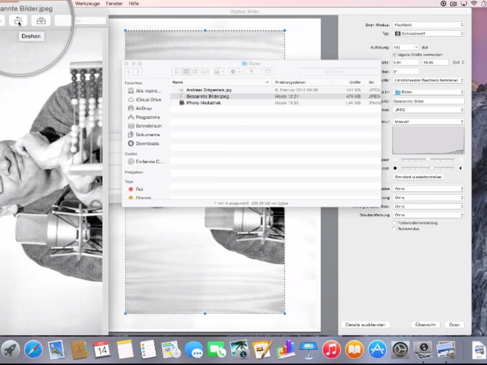The width and height of the screenshot is (487, 365).
Task: Open AirDrop in Finder sidebar
Action: pyautogui.click(x=143, y=109)
